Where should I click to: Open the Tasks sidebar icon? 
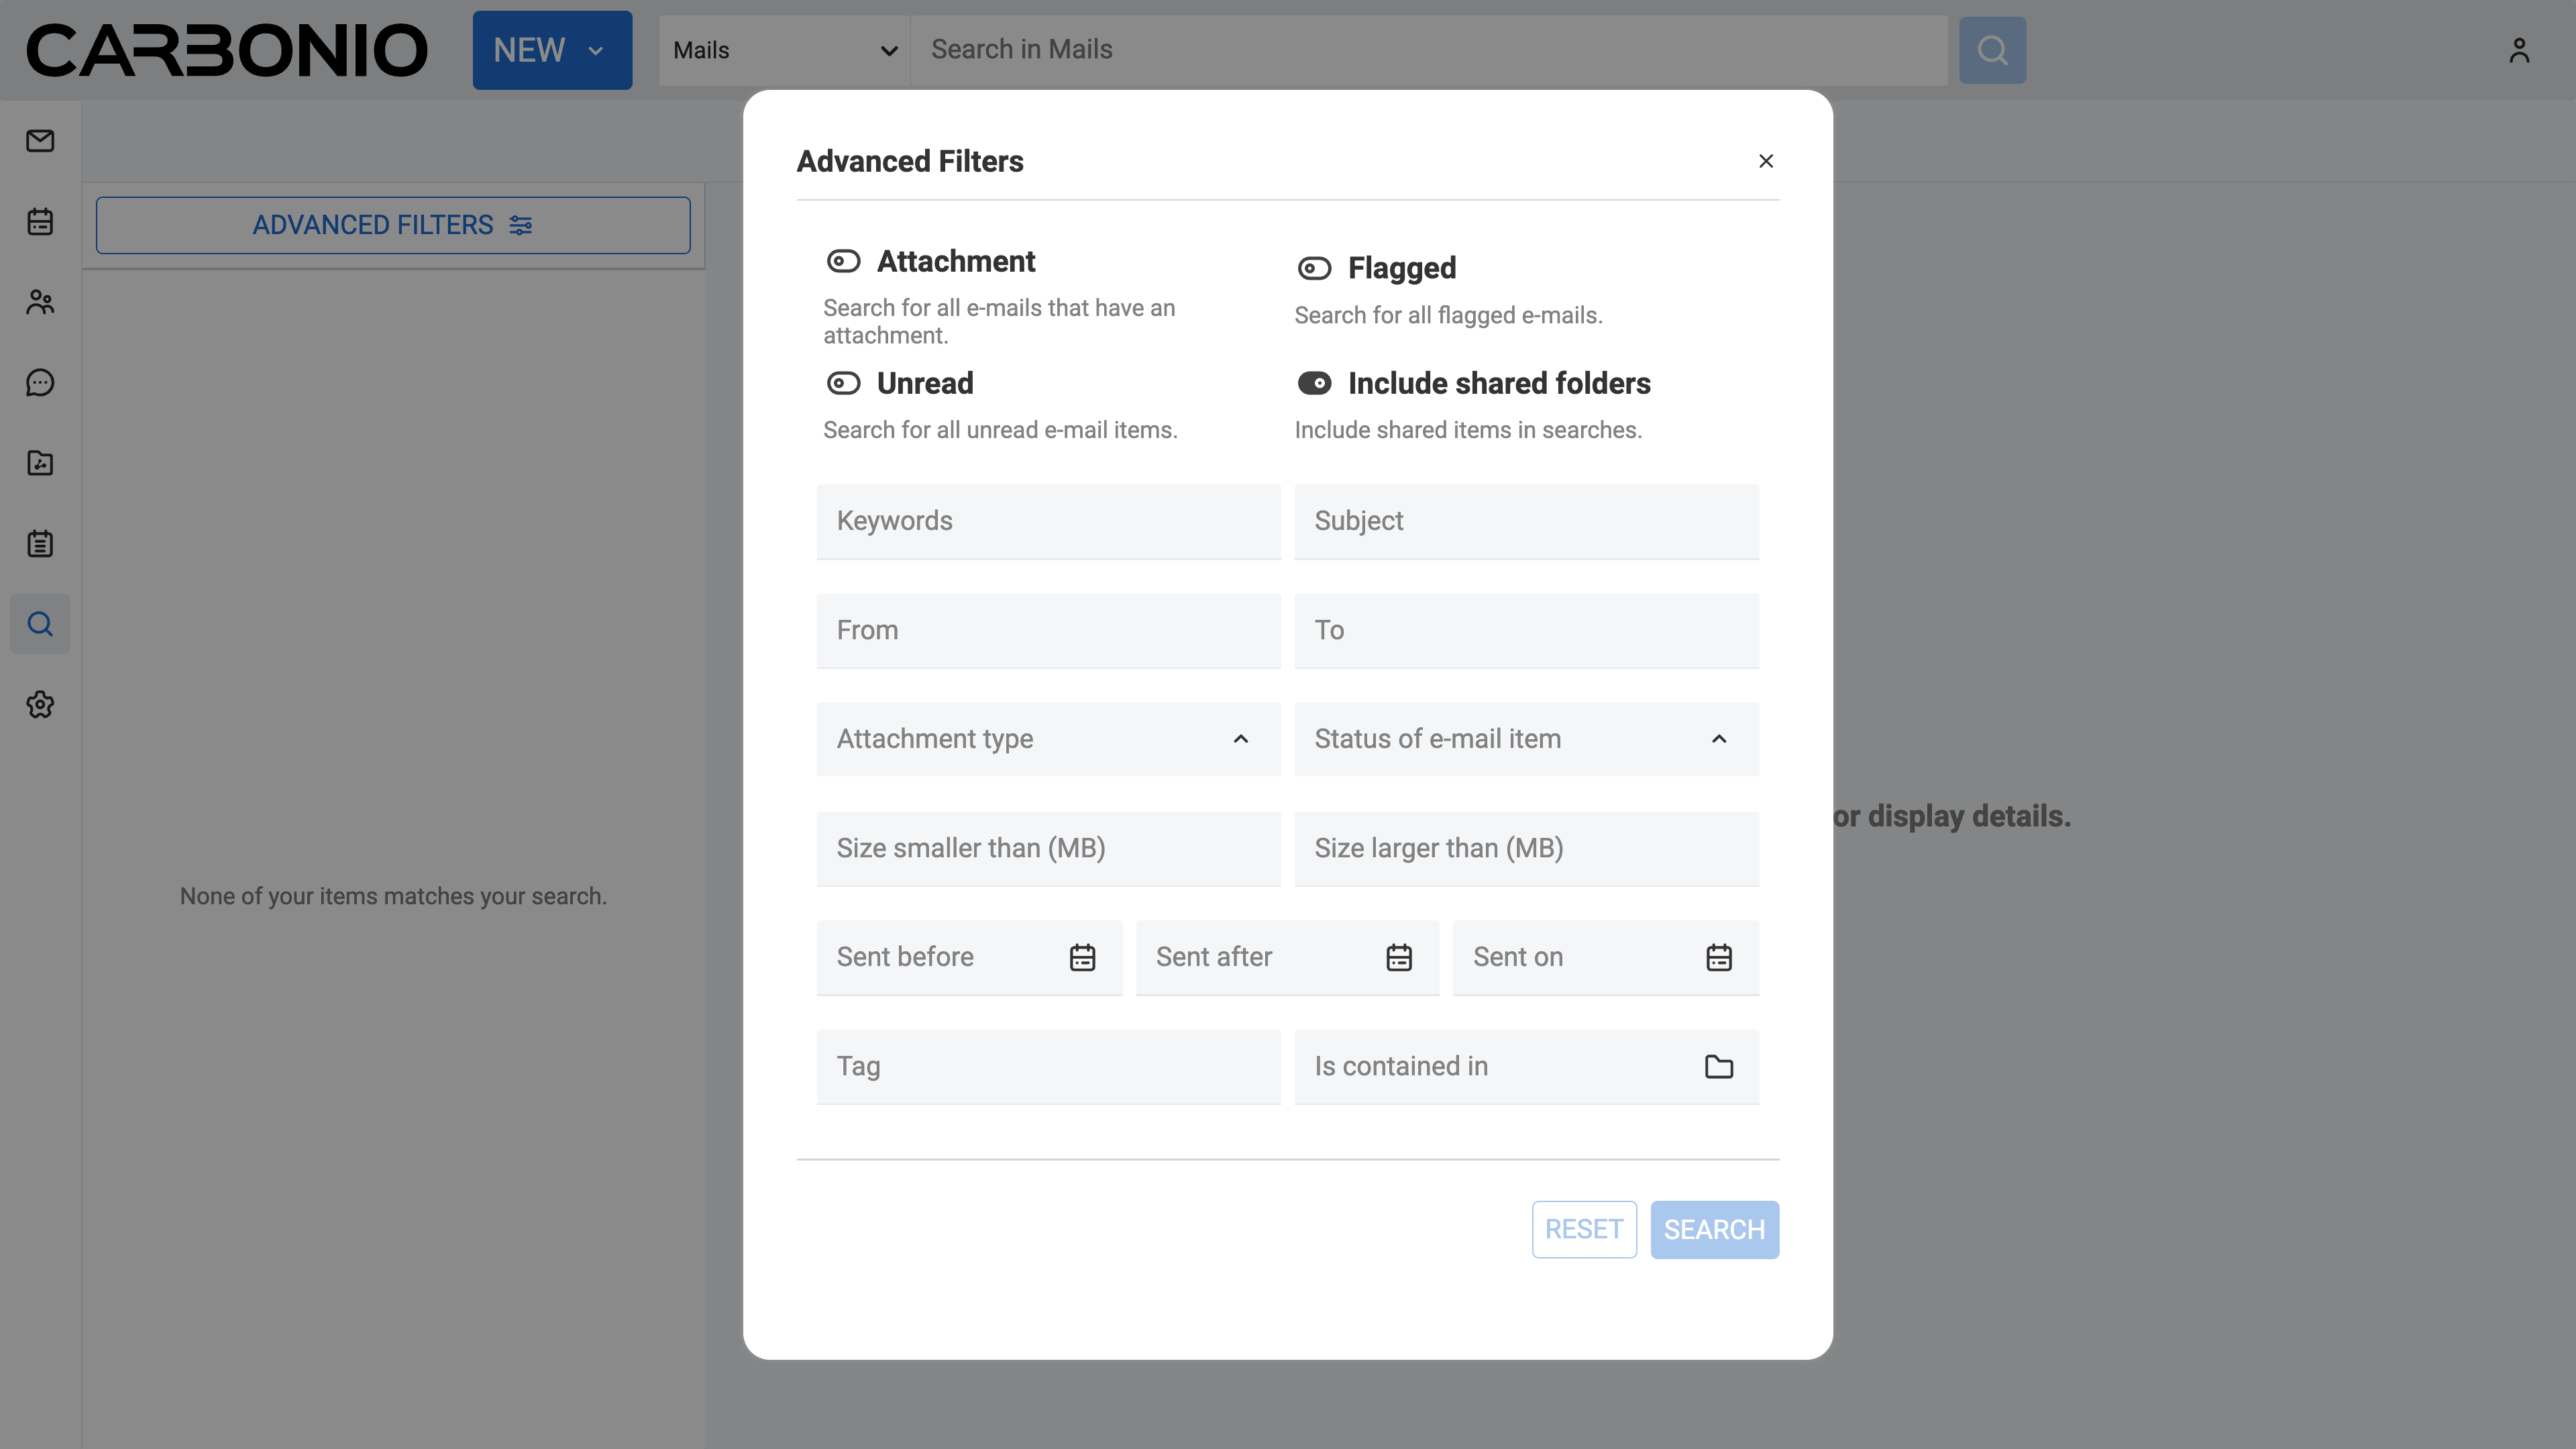coord(40,544)
